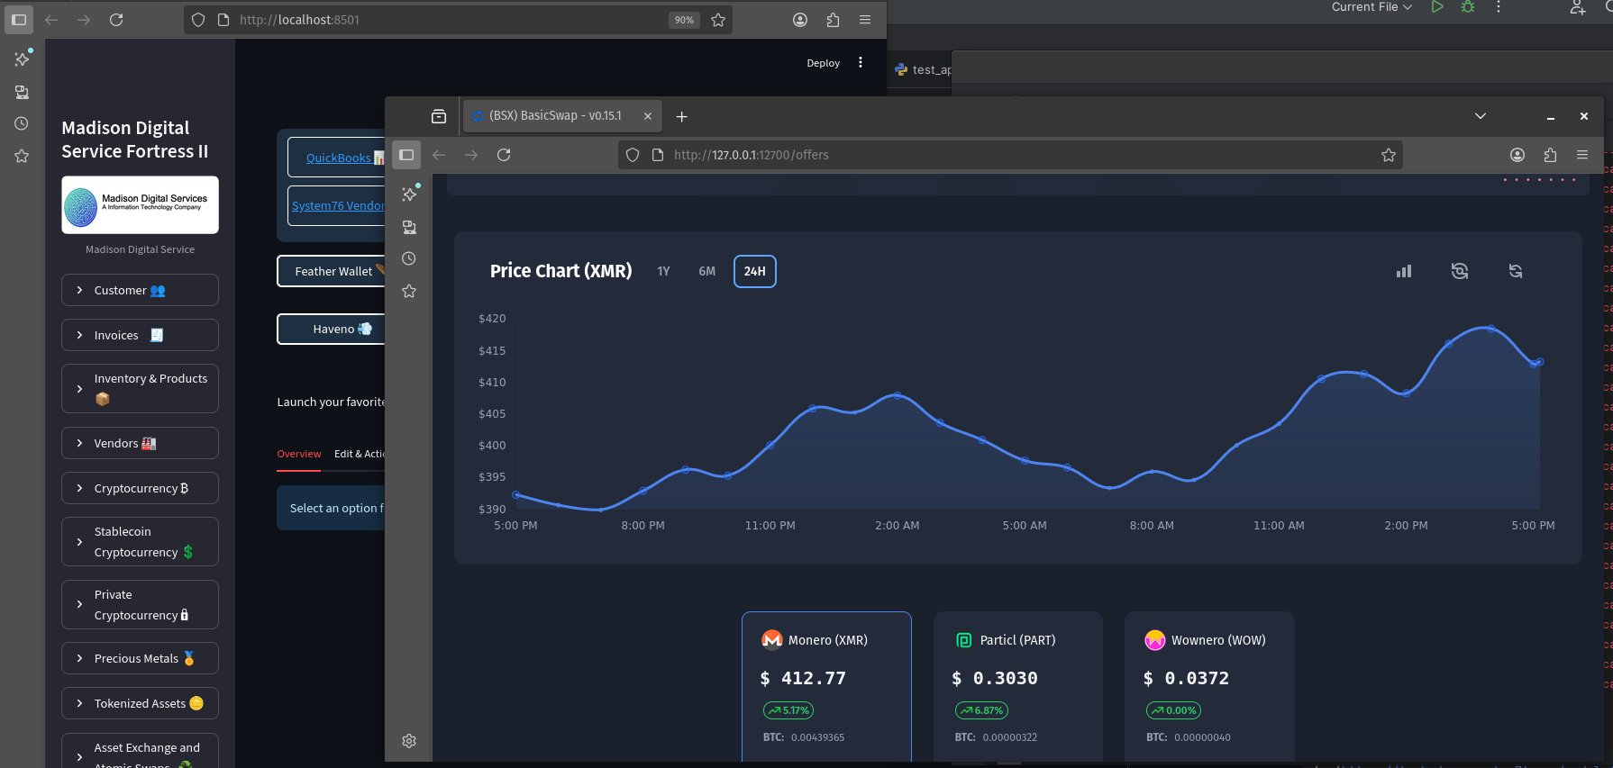Open the Streamlit three-dot menu next to Deploy
Screen dimensions: 1613x768
click(x=861, y=63)
